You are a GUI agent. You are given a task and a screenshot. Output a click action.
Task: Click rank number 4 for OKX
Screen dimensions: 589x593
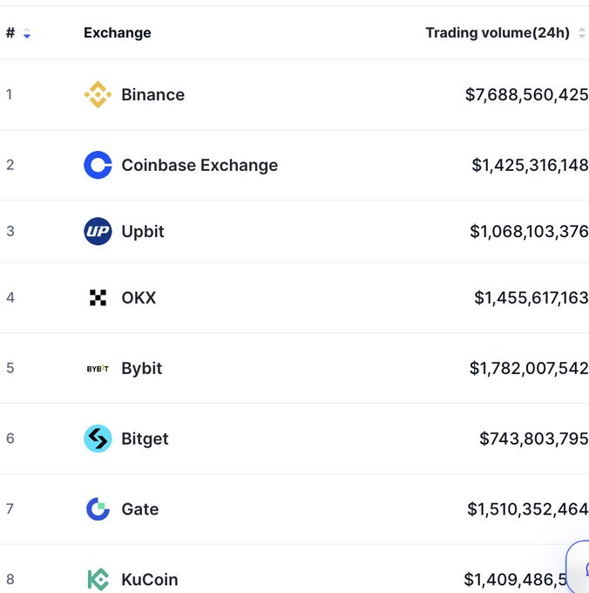(x=10, y=297)
